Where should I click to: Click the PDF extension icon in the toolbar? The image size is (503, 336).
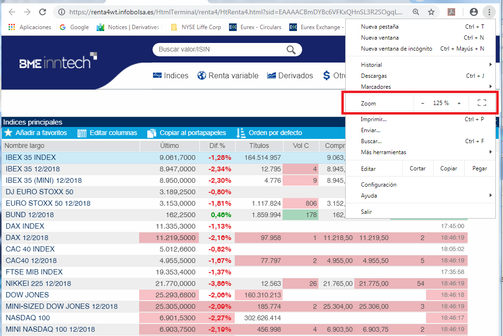click(451, 12)
